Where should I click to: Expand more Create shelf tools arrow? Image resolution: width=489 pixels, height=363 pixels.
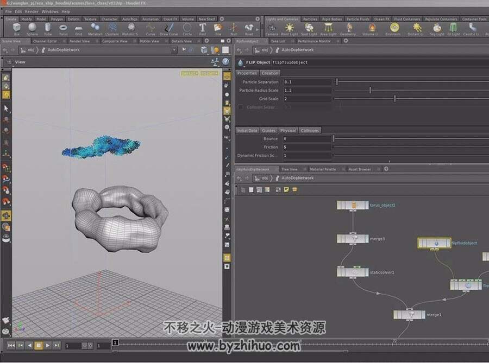[x=258, y=29]
